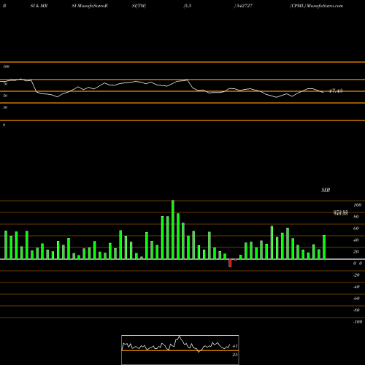Click the MR axis label -40

356,287
